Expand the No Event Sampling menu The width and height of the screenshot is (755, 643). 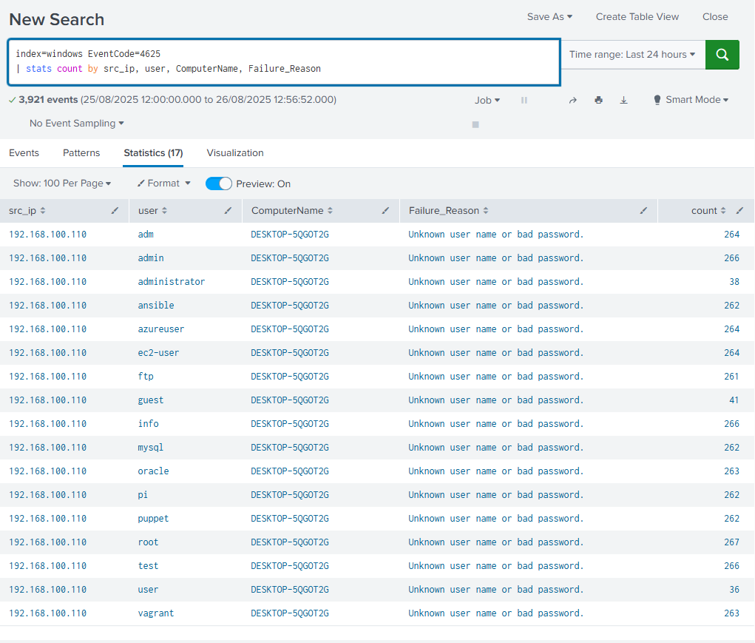point(76,124)
